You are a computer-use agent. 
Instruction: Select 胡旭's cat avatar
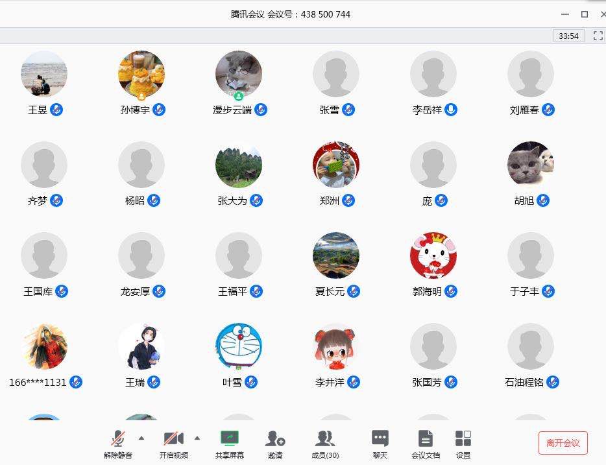531,165
